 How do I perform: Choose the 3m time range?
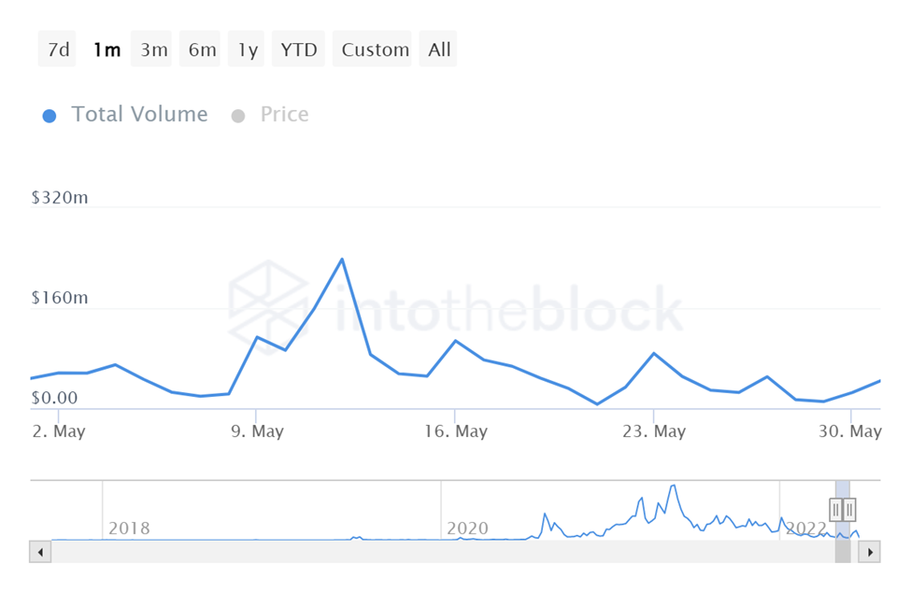[x=154, y=49]
